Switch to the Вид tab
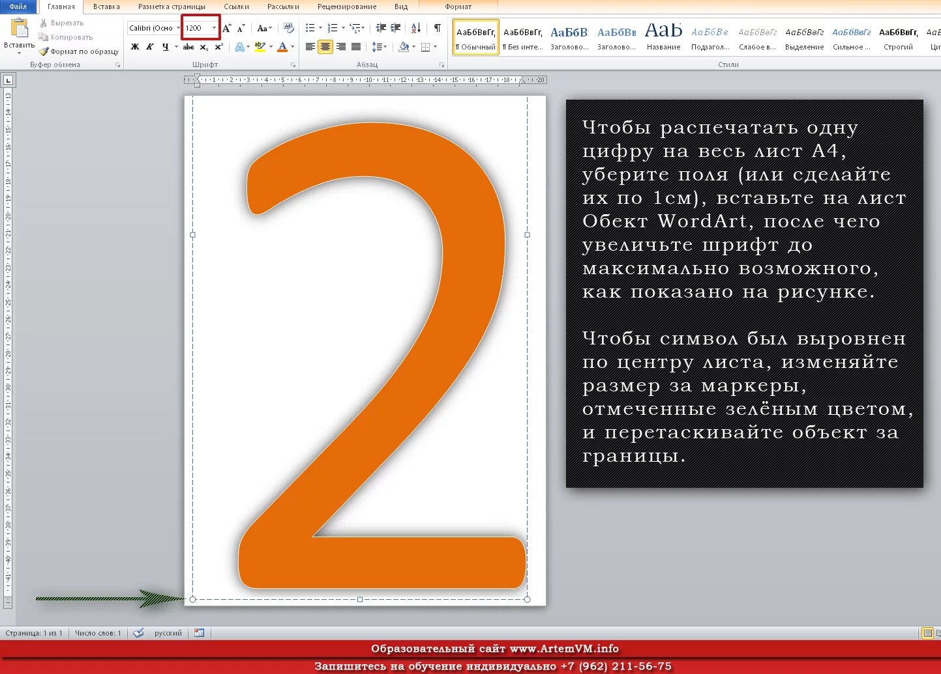 (x=401, y=7)
